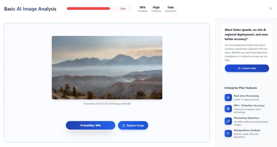Viewport: 277px width, 147px height.
Task: Click the 98% Probability statistic
Action: click(x=143, y=9)
